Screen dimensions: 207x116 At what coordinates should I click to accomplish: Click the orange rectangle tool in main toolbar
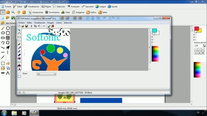(x=8, y=12)
